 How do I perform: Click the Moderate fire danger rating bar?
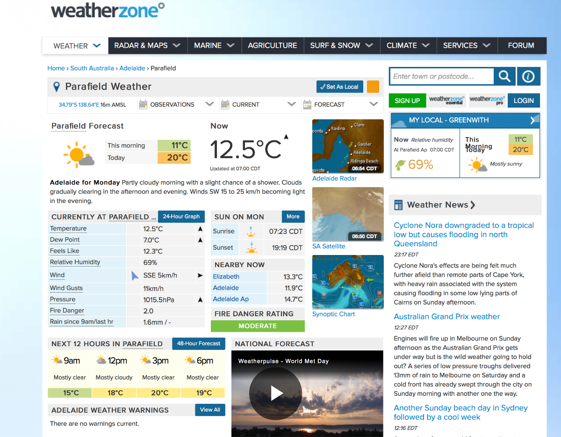coord(258,326)
